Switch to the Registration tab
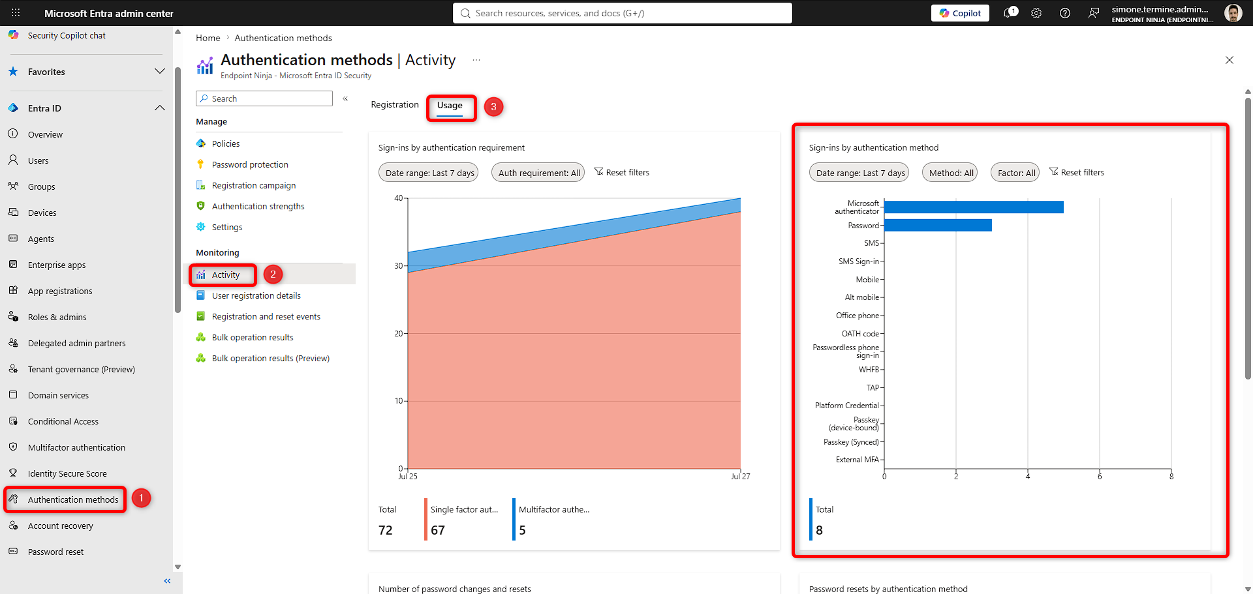This screenshot has height=594, width=1253. [395, 104]
